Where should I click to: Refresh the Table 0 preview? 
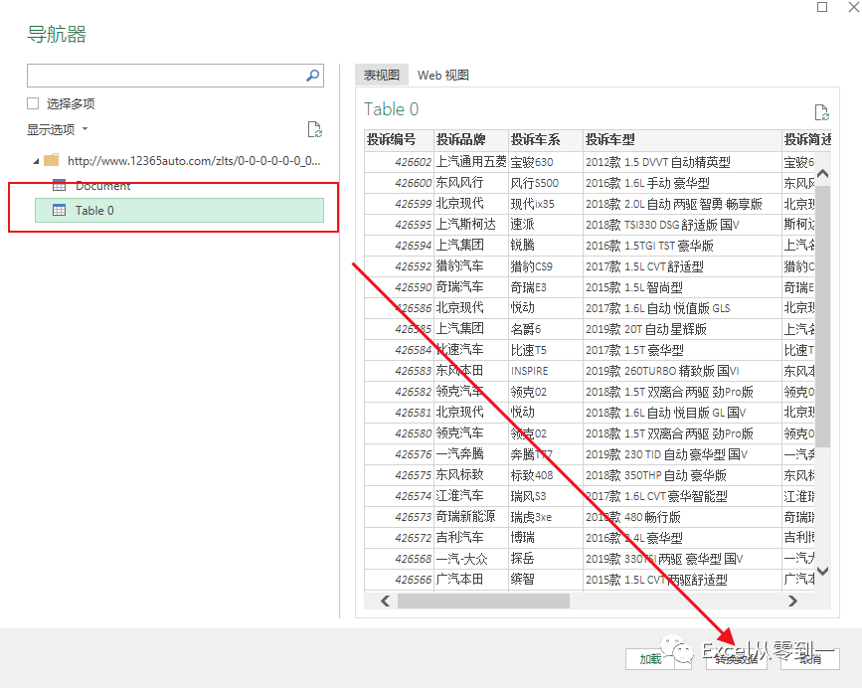tap(822, 112)
